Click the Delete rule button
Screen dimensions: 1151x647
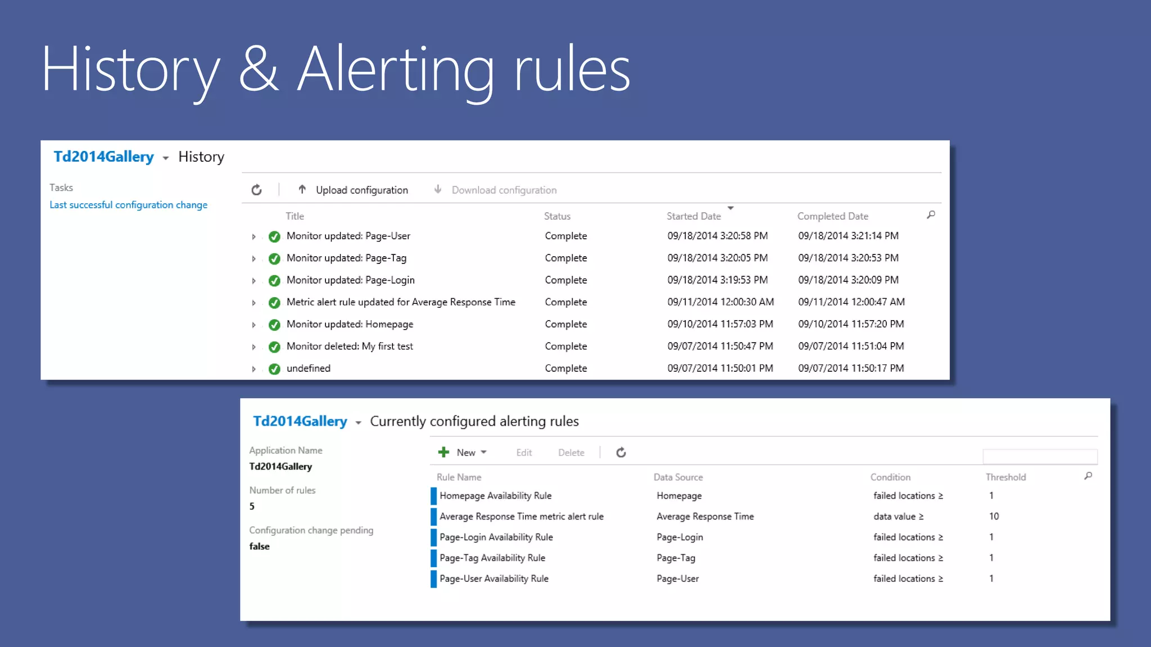point(571,453)
